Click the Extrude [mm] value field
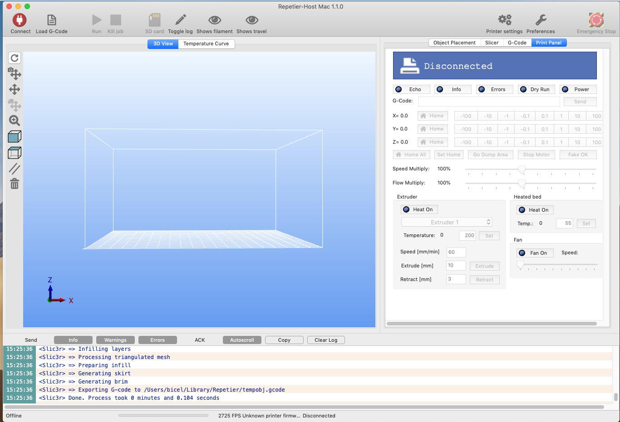 coord(456,266)
